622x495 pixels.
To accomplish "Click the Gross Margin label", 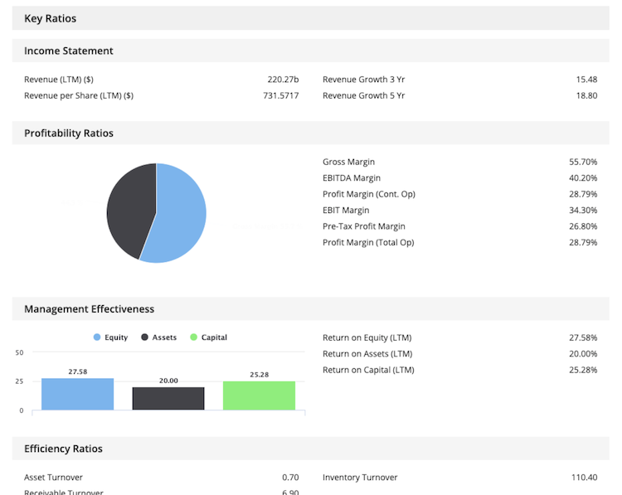I will (x=348, y=162).
